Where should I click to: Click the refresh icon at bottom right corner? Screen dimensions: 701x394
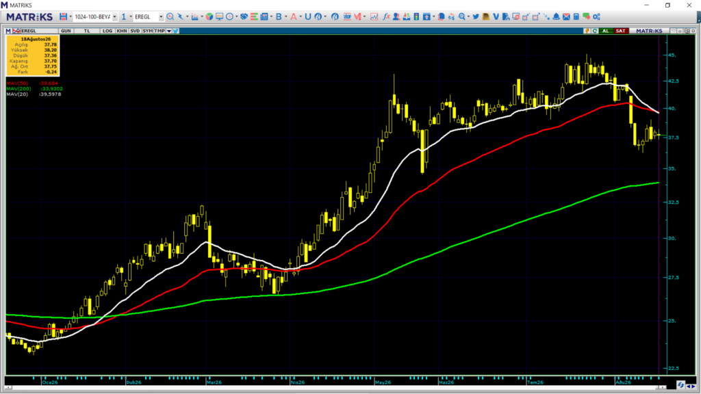click(x=681, y=385)
